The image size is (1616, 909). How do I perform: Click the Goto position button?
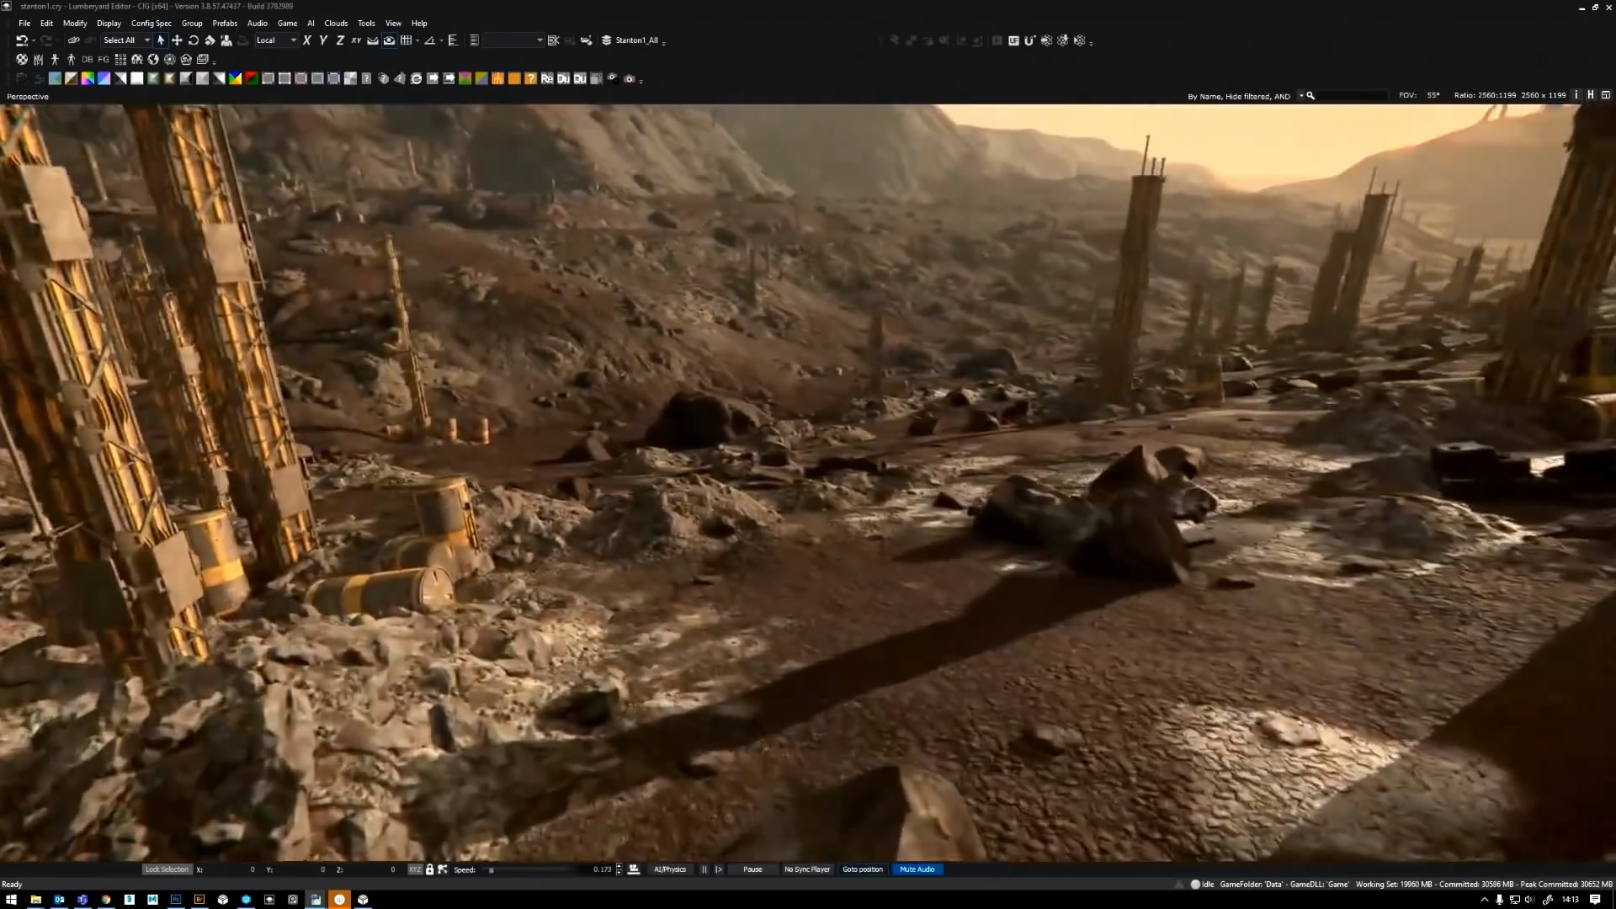coord(863,869)
